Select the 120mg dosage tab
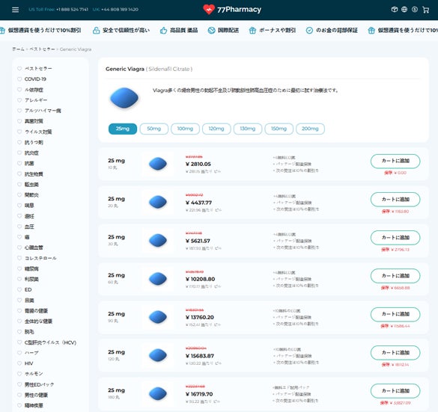The height and width of the screenshot is (412, 438). pyautogui.click(x=216, y=129)
